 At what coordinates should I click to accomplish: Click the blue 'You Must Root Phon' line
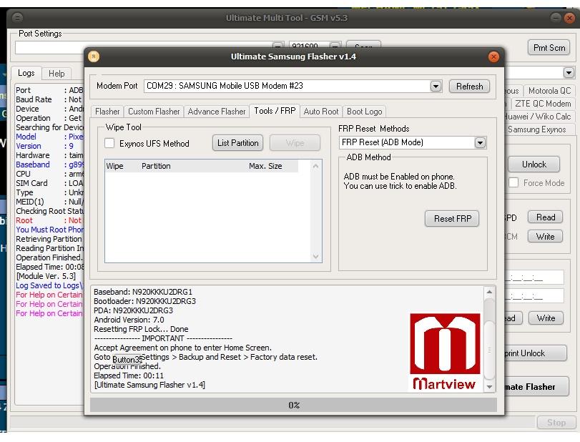pyautogui.click(x=49, y=230)
